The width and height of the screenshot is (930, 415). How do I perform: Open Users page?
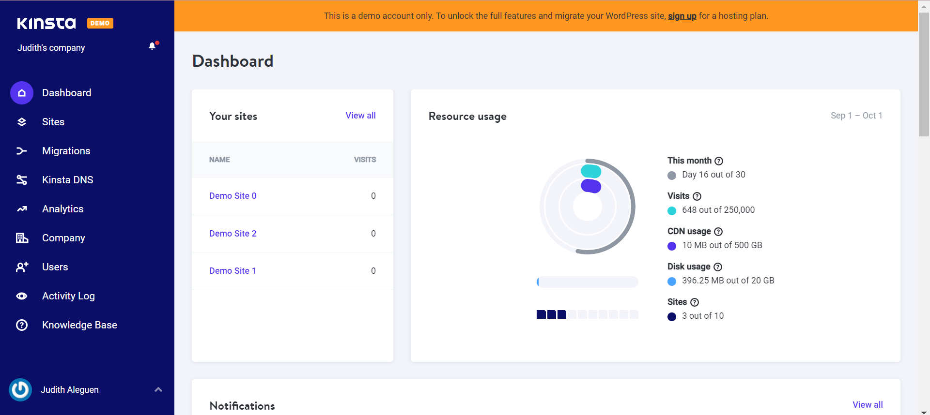[x=55, y=267]
